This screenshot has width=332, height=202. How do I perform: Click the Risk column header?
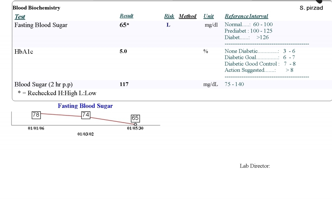pos(169,16)
